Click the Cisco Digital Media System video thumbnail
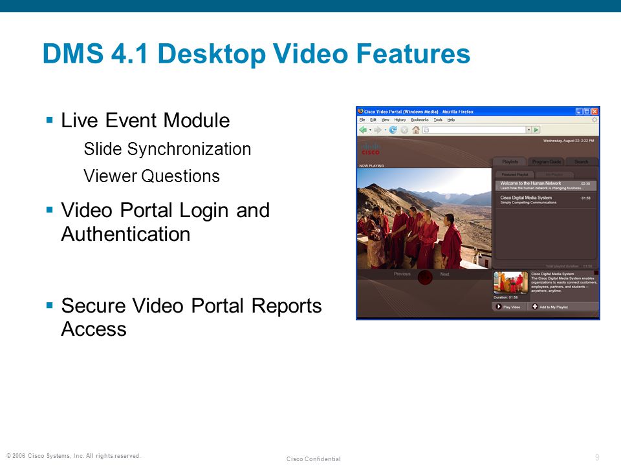 (510, 282)
